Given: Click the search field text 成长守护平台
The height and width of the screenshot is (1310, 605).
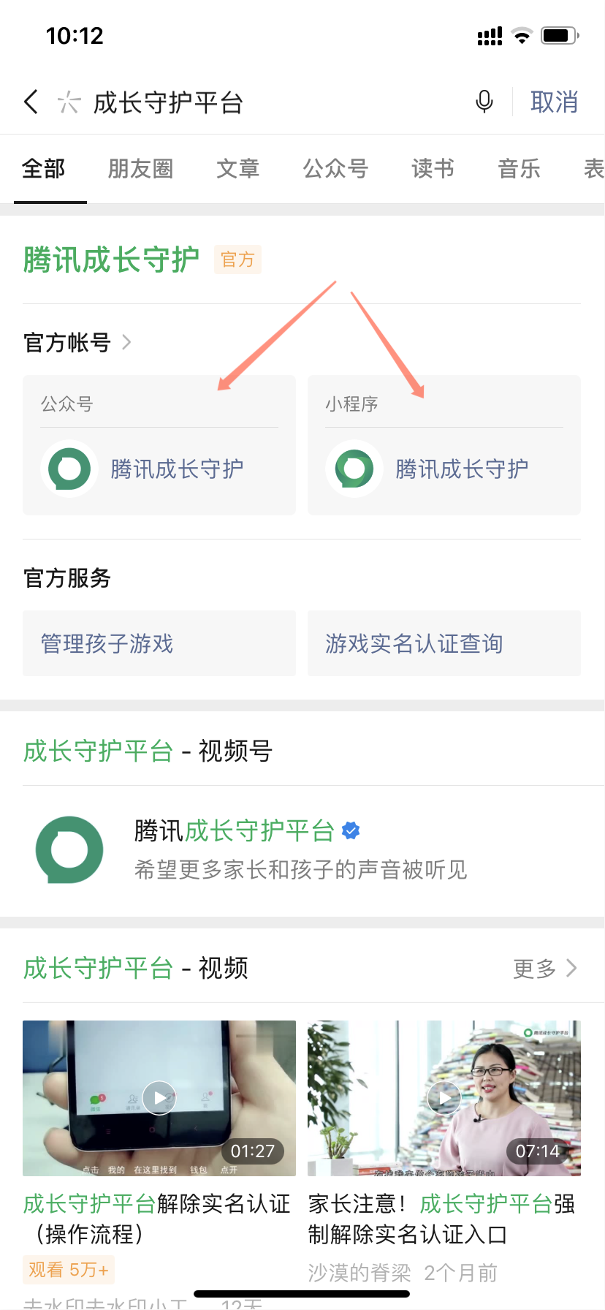Looking at the screenshot, I should 168,102.
